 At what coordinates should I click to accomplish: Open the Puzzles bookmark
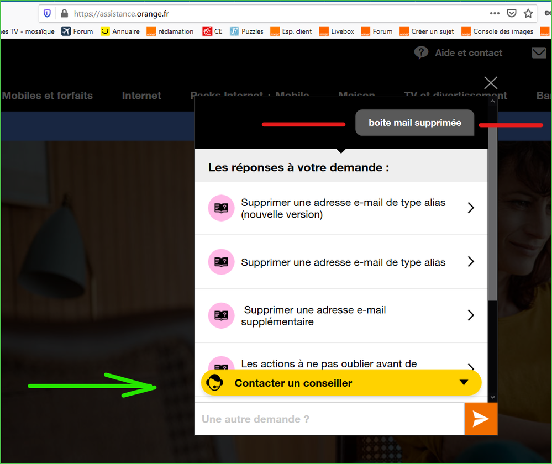[x=247, y=31]
